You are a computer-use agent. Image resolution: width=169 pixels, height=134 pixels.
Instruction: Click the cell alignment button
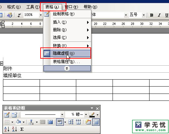coord(60,122)
